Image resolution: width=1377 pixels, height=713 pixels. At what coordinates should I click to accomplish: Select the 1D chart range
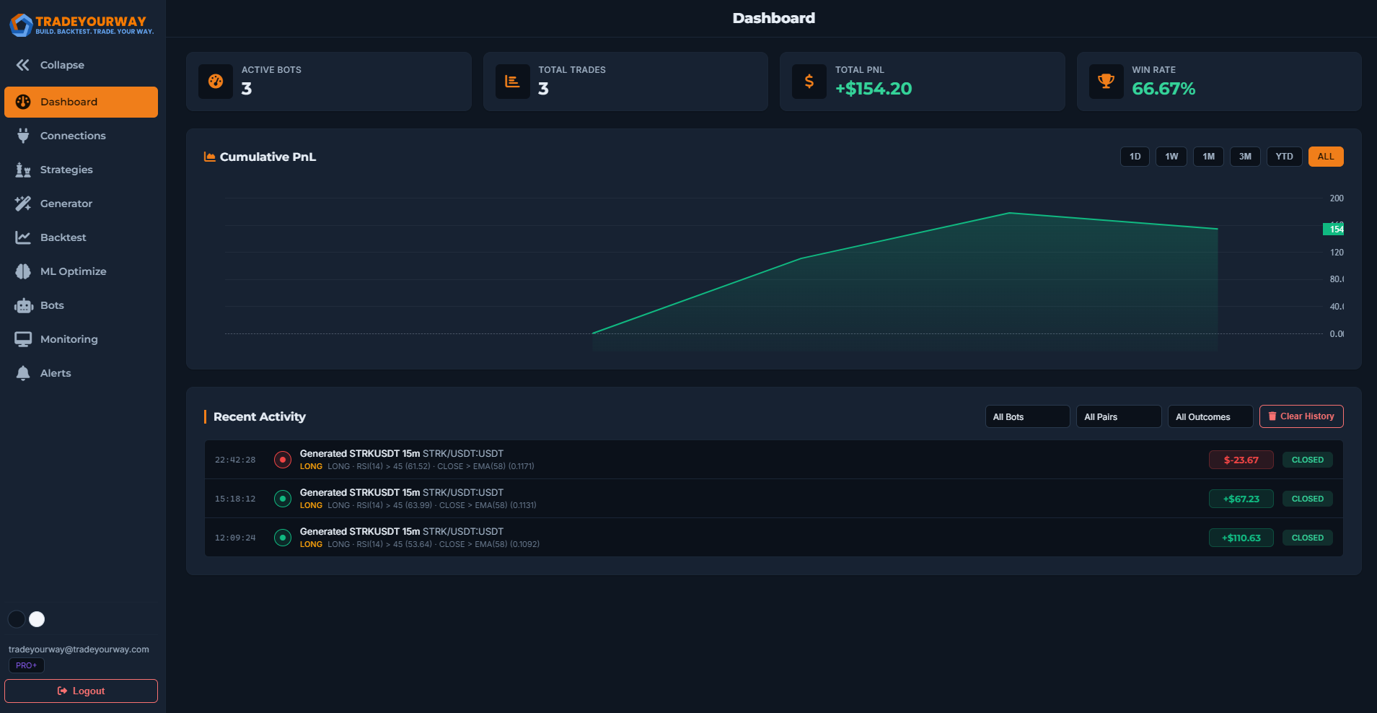(1135, 157)
